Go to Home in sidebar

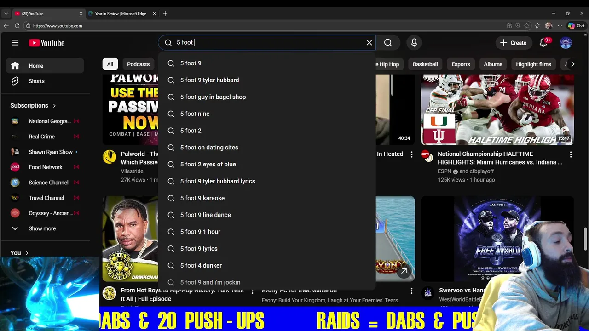tap(45, 66)
